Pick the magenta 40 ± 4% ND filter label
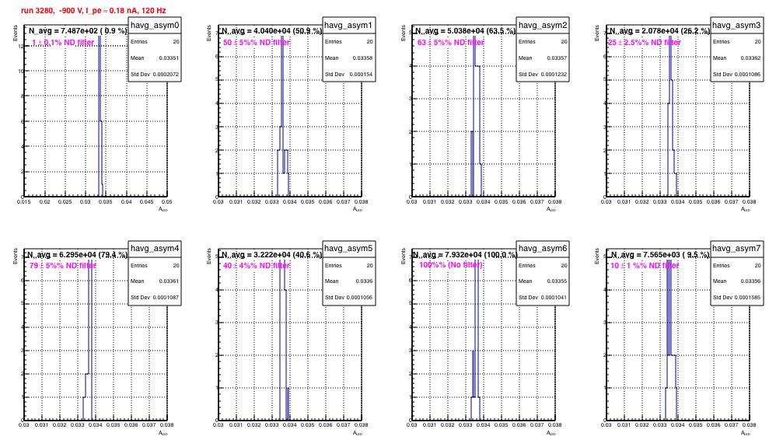 click(257, 266)
